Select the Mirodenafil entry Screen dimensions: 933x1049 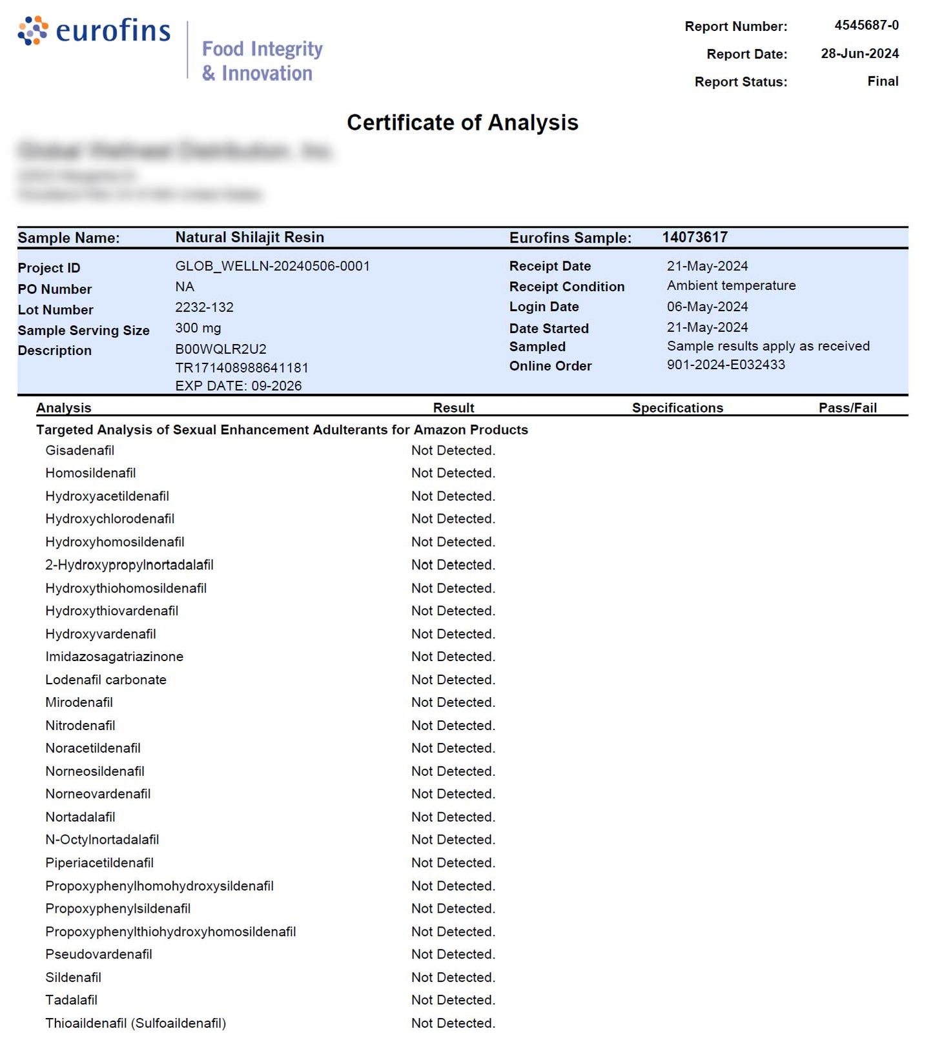click(79, 702)
